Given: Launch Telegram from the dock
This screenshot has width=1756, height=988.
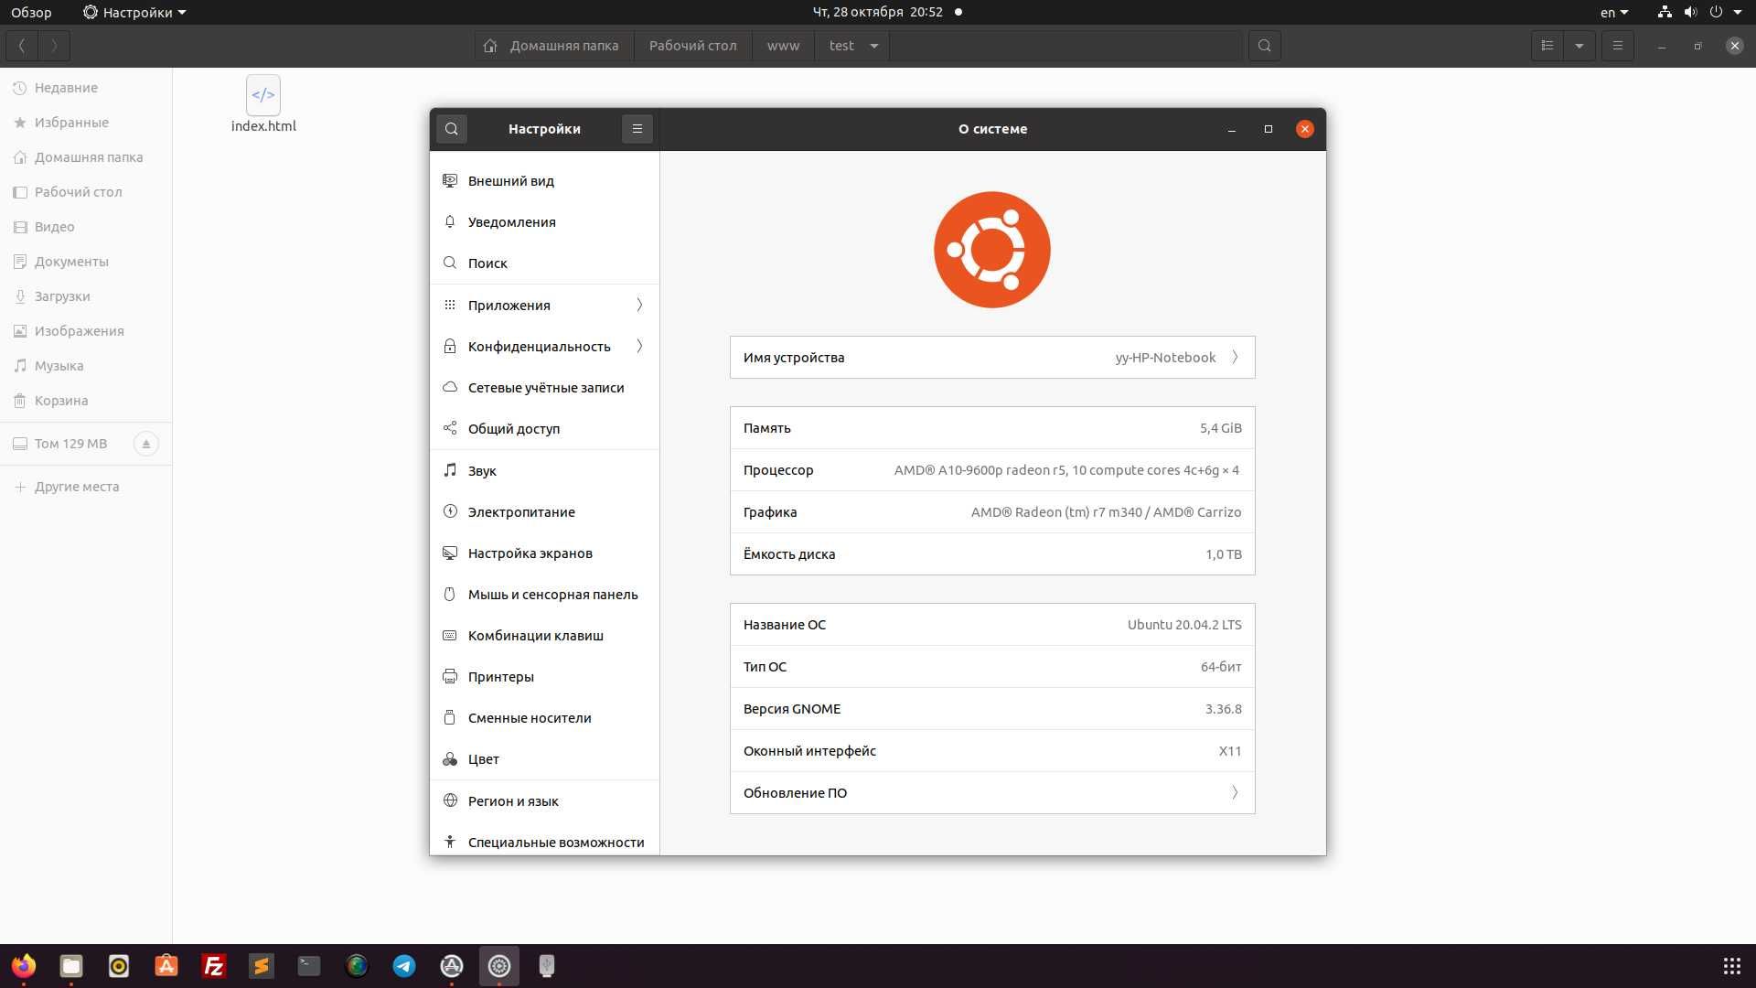Looking at the screenshot, I should point(404,966).
